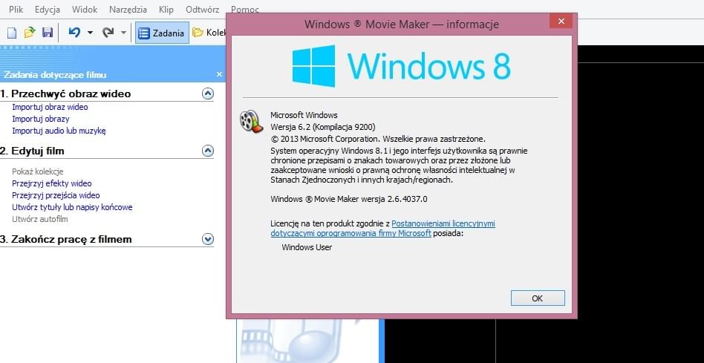Image resolution: width=704 pixels, height=363 pixels.
Task: Click Importuj obrazy link
Action: coord(40,119)
